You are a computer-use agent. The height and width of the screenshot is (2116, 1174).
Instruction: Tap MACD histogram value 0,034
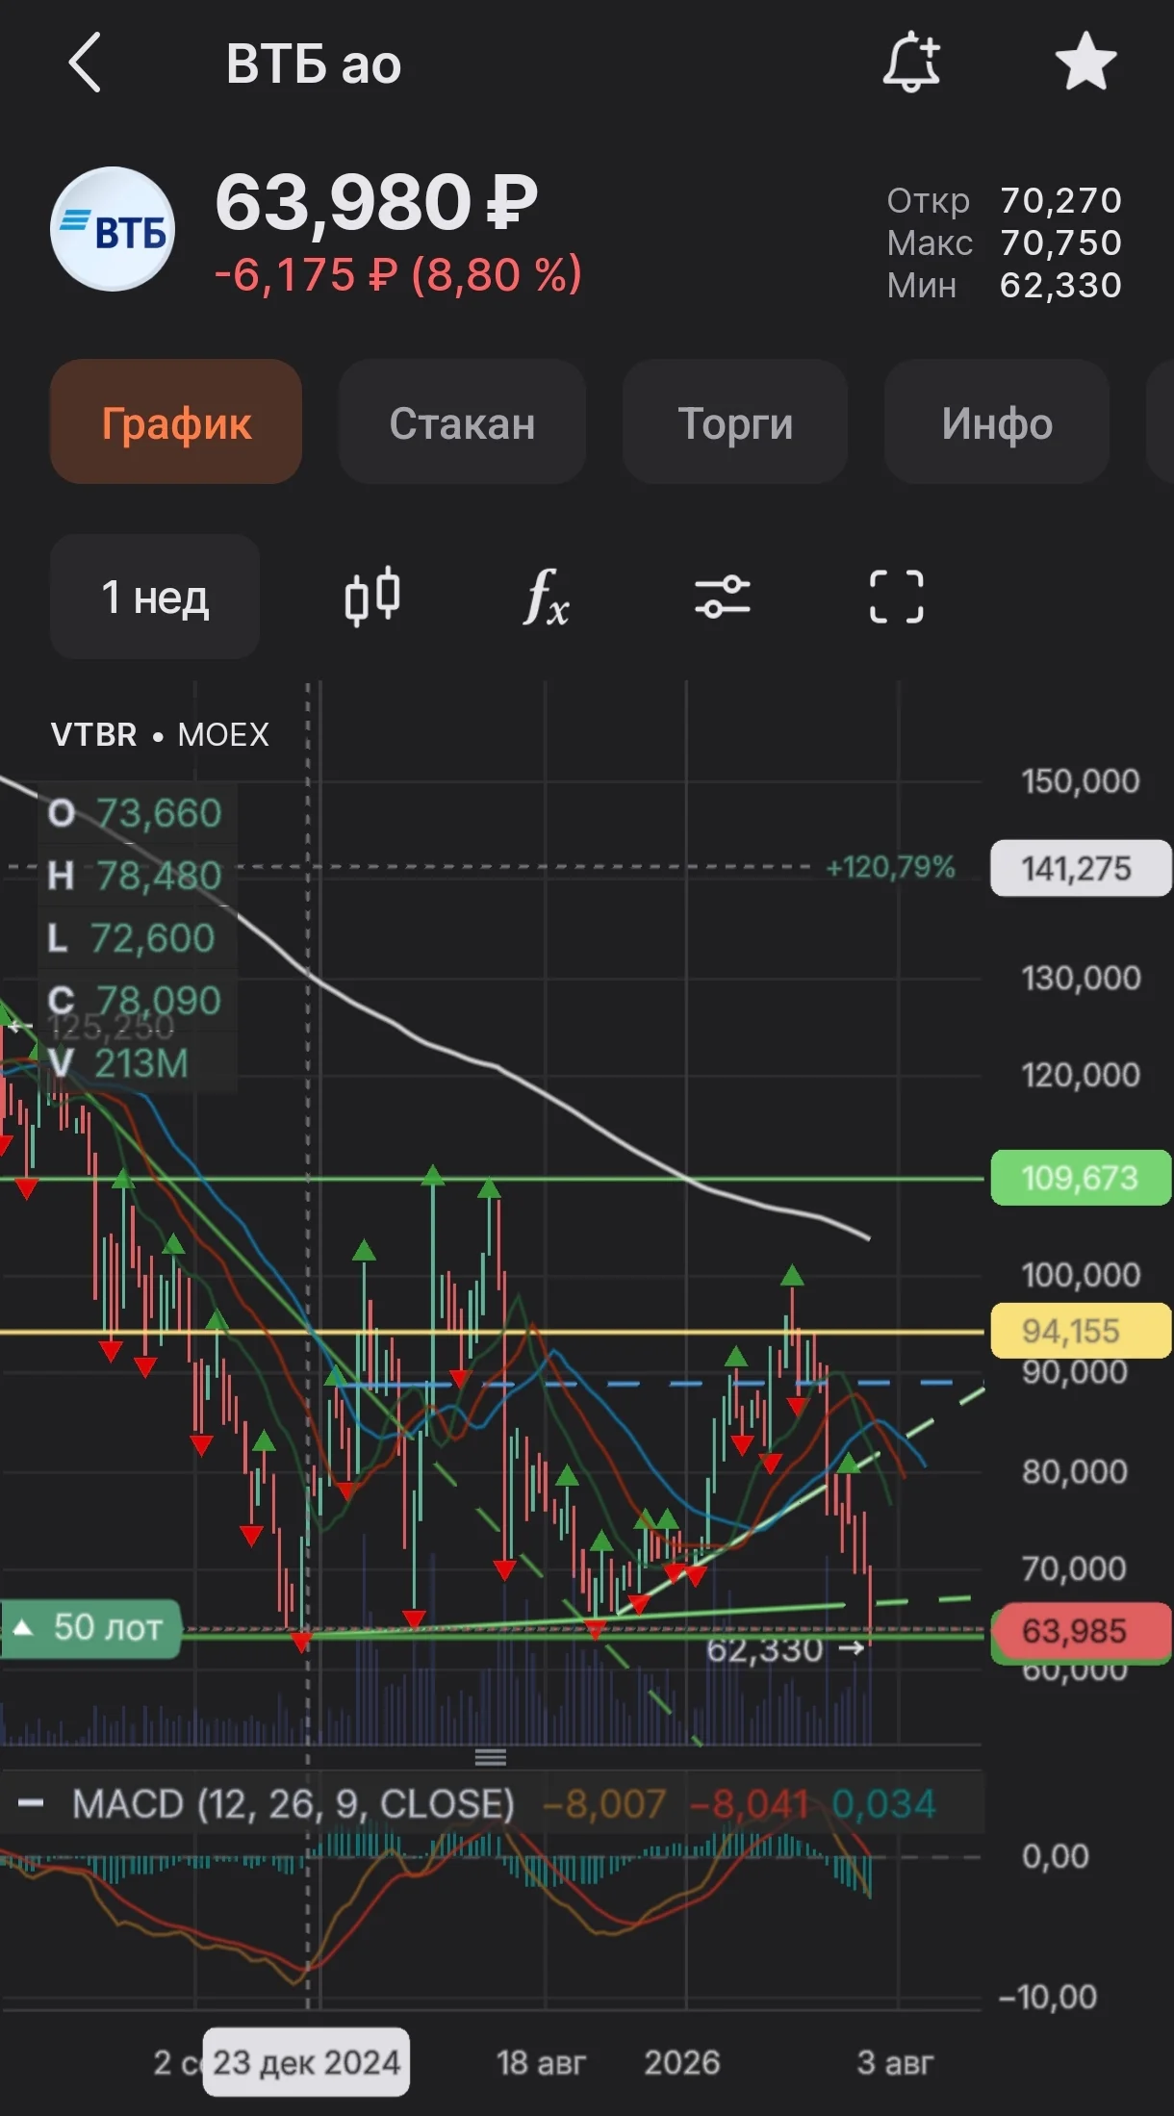883,1803
